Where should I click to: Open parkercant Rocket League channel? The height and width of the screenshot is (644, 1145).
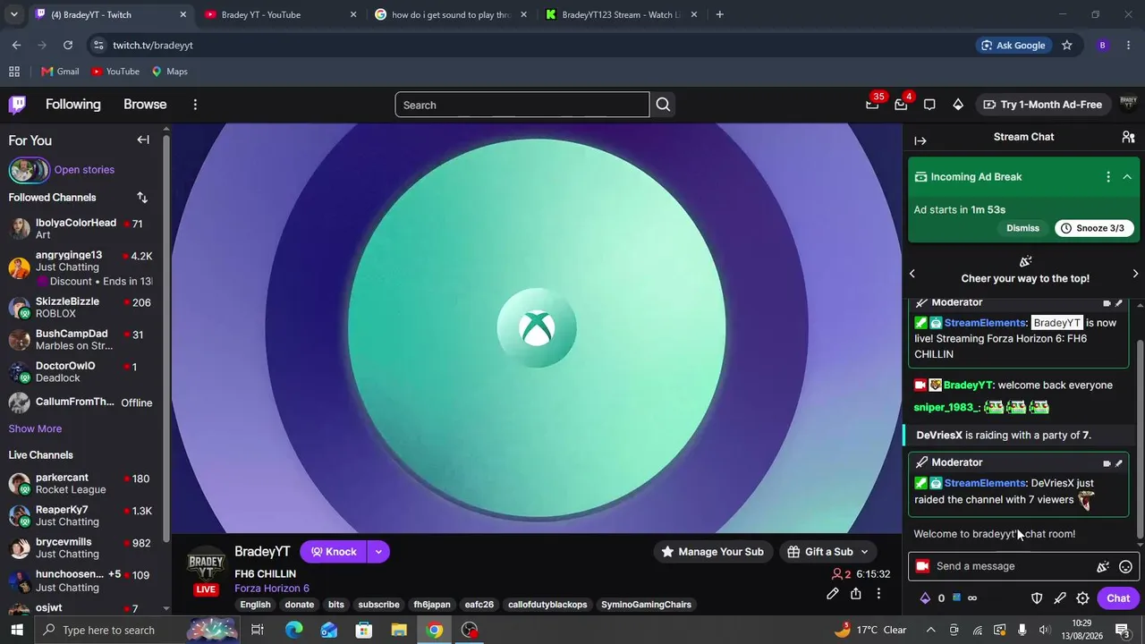81,484
